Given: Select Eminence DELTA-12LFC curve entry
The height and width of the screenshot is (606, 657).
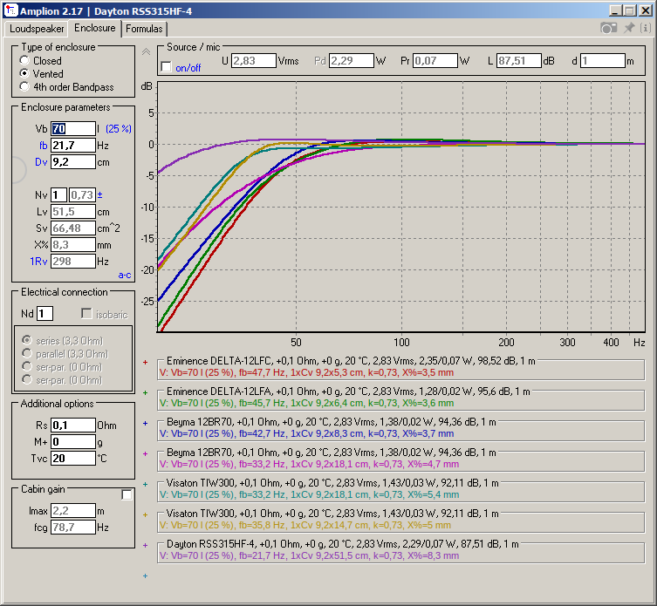Looking at the screenshot, I should [400, 367].
